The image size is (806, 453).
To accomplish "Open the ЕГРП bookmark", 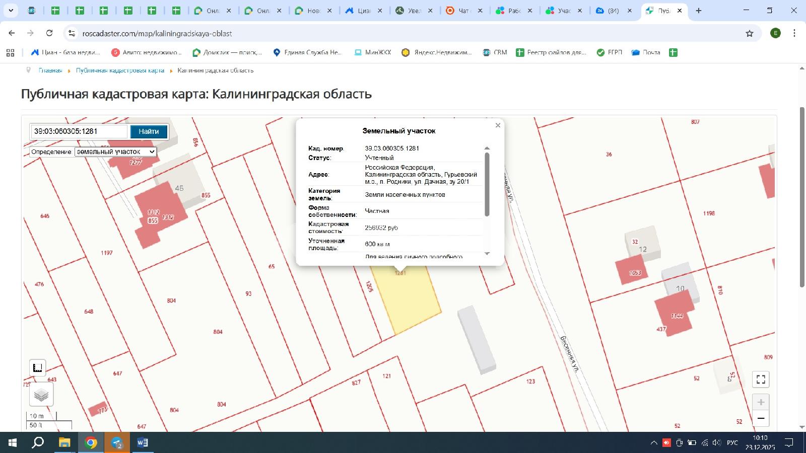I will [x=610, y=52].
